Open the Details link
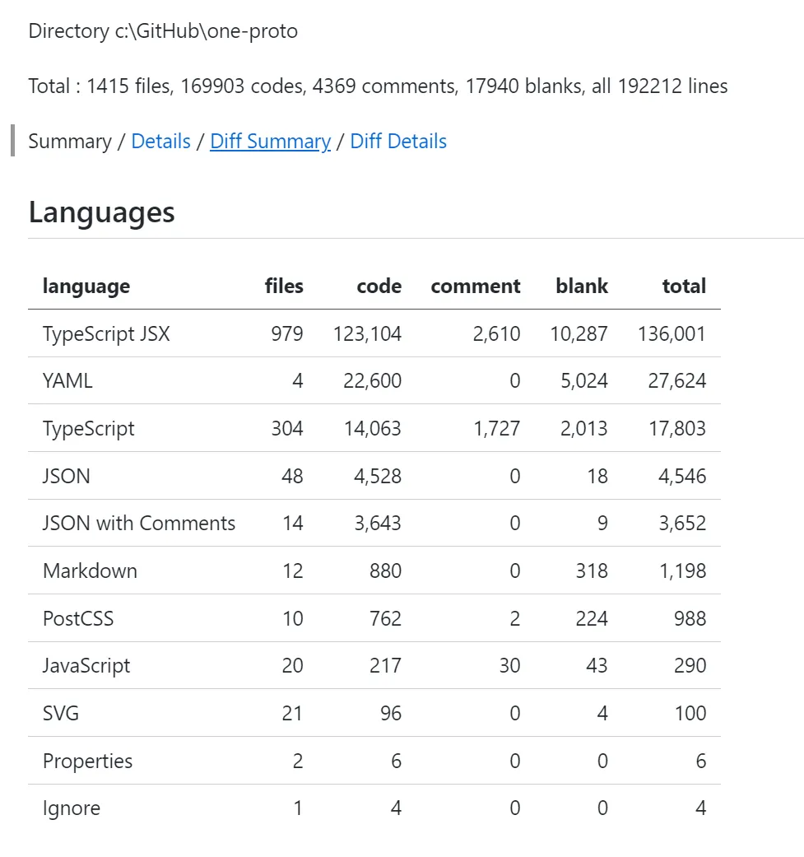 pyautogui.click(x=160, y=141)
